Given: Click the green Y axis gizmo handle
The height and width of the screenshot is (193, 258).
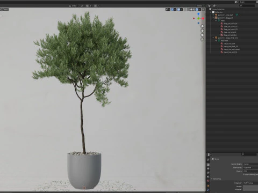Looking at the screenshot, I should point(198,18).
